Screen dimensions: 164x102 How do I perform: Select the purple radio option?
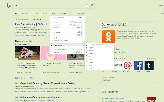pyautogui.click(x=89, y=62)
